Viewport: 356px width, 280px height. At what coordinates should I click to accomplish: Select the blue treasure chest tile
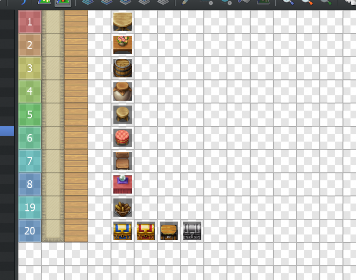tap(122, 231)
